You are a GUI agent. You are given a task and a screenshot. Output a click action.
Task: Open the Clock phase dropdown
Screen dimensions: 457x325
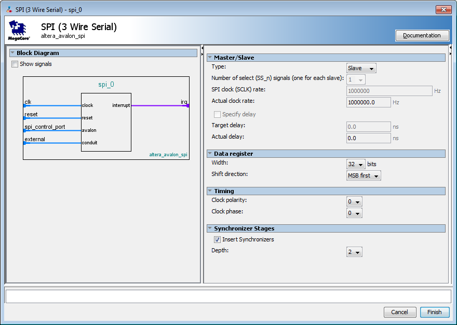[354, 213]
